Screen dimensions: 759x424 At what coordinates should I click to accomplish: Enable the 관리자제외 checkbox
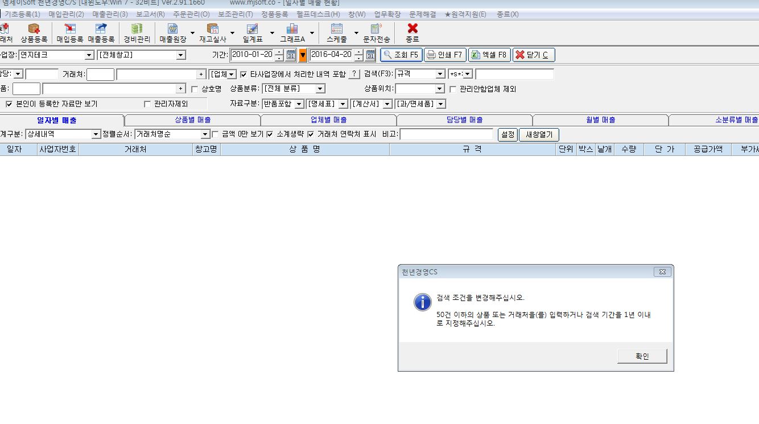click(147, 104)
